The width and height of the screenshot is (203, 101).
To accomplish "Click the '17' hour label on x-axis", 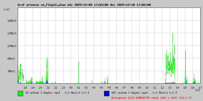I will 200,88.
